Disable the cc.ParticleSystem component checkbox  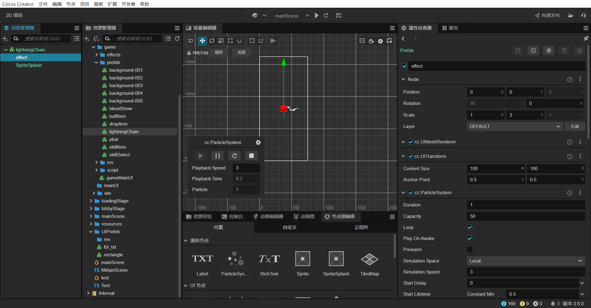(x=411, y=193)
